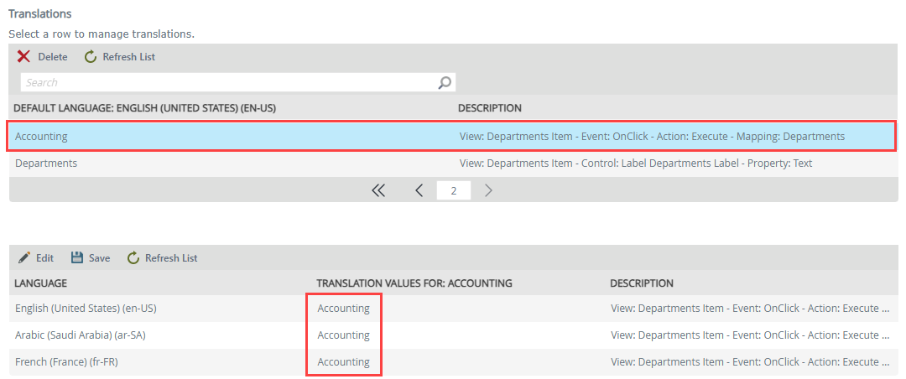Screen dimensions: 906x379
Task: Click the page number box
Action: coord(453,190)
